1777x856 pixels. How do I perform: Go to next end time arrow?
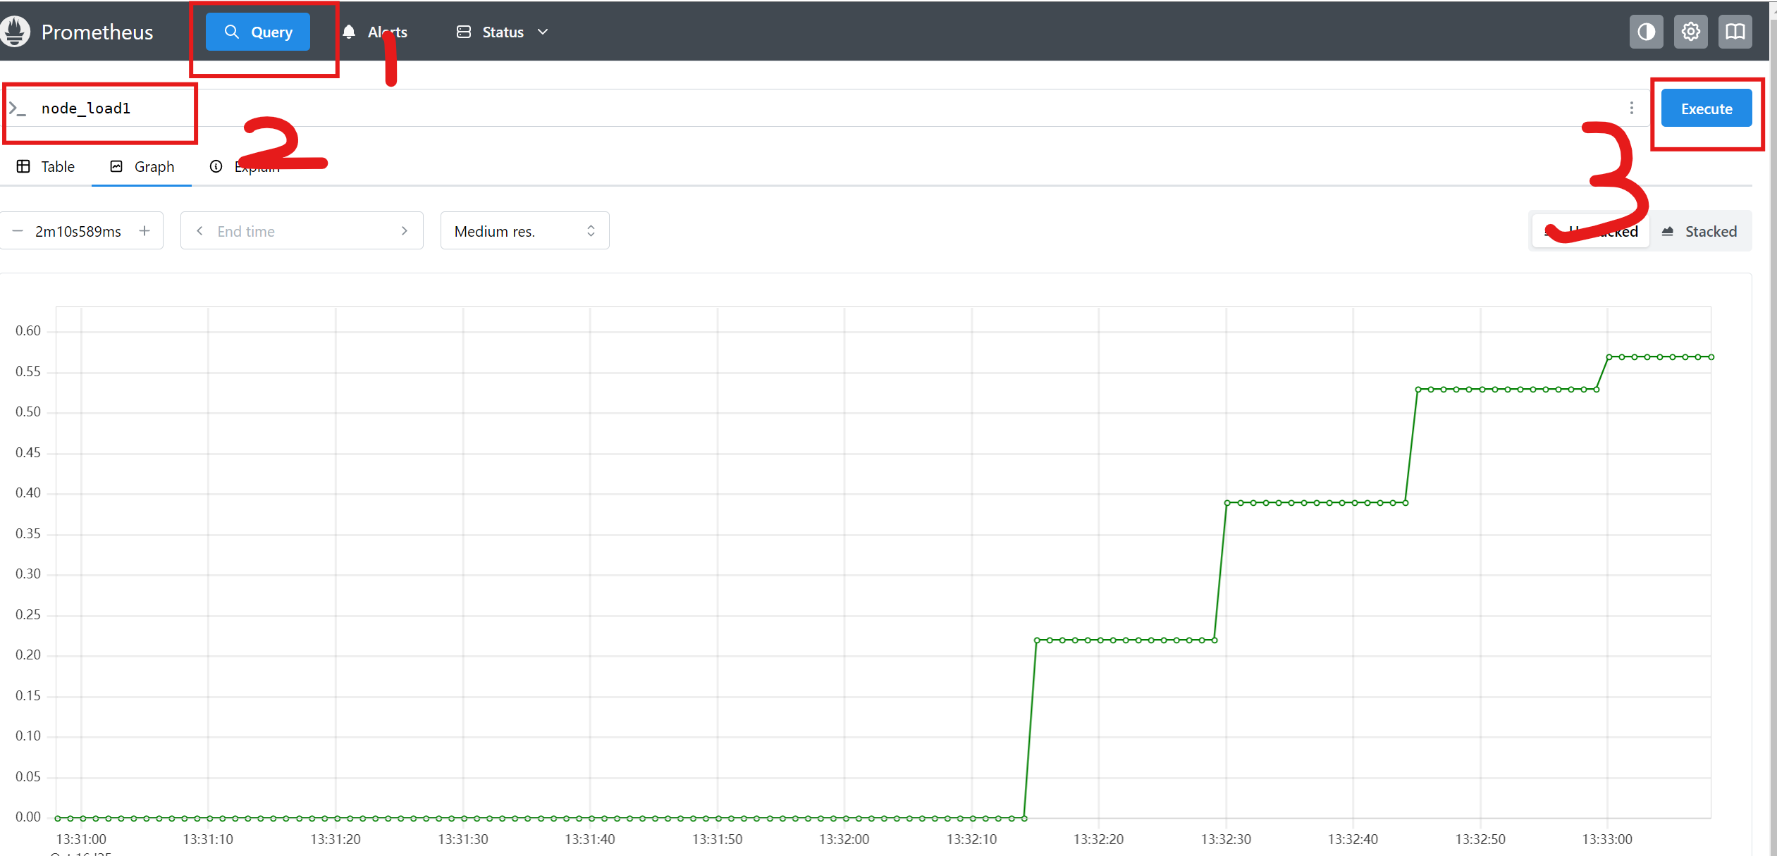coord(404,231)
